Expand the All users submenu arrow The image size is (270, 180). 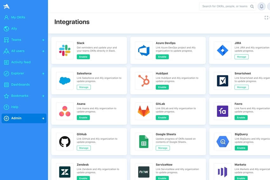pyautogui.click(x=43, y=51)
